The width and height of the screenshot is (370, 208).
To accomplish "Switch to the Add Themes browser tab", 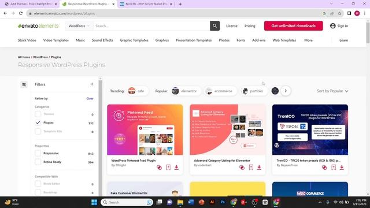I will click(x=31, y=4).
